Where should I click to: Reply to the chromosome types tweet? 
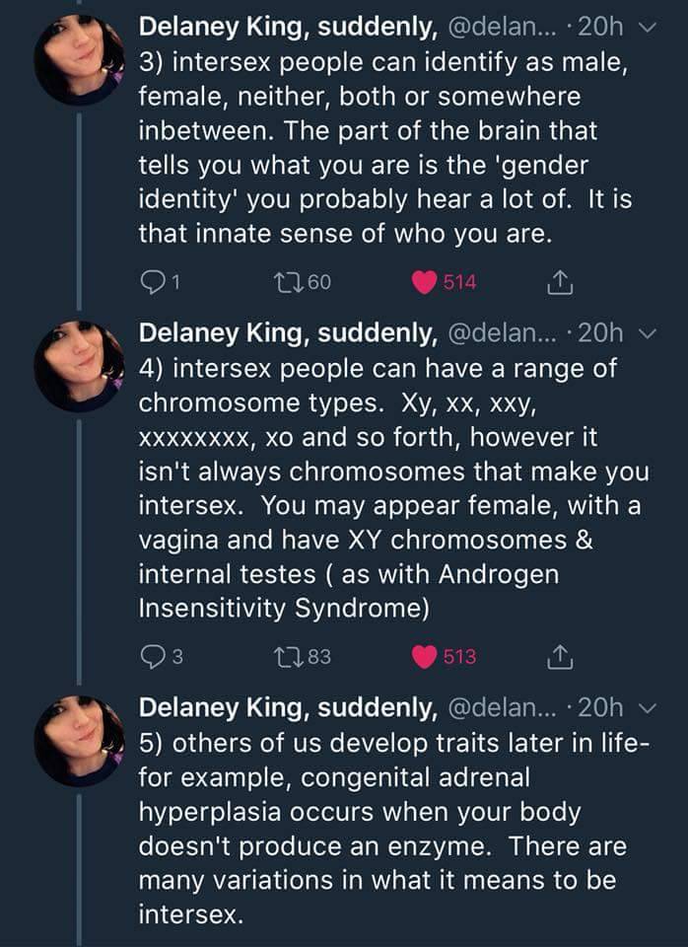[152, 657]
